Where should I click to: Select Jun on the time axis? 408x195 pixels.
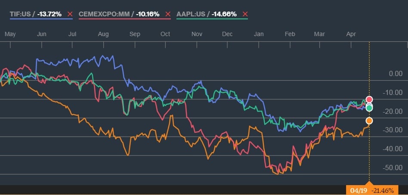click(42, 34)
